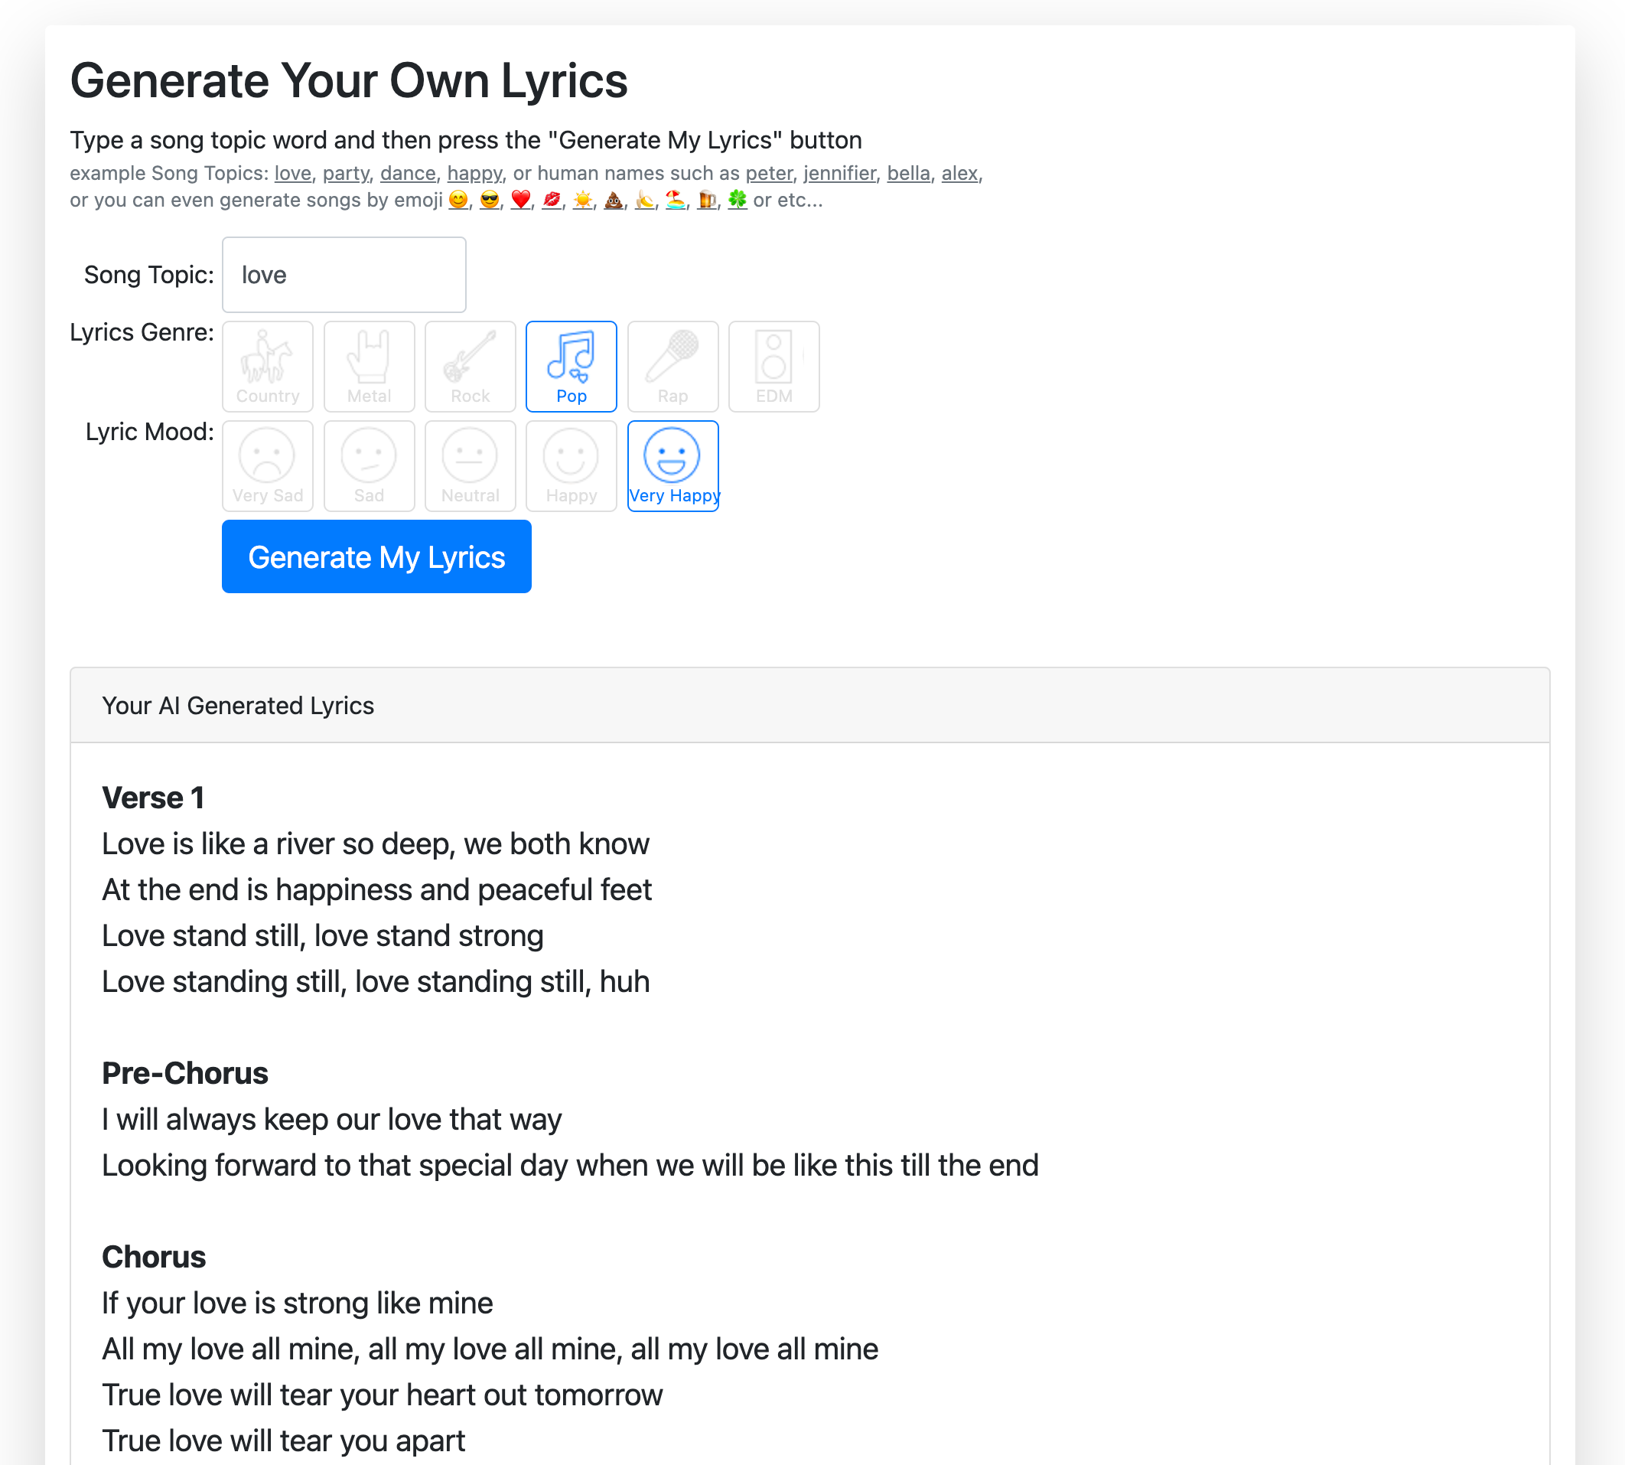The height and width of the screenshot is (1465, 1625).
Task: Choose the Neutral mood face
Action: pyautogui.click(x=470, y=466)
